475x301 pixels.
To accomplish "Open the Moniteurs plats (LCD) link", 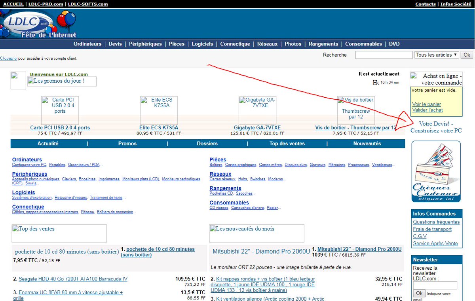I will coord(141,179).
